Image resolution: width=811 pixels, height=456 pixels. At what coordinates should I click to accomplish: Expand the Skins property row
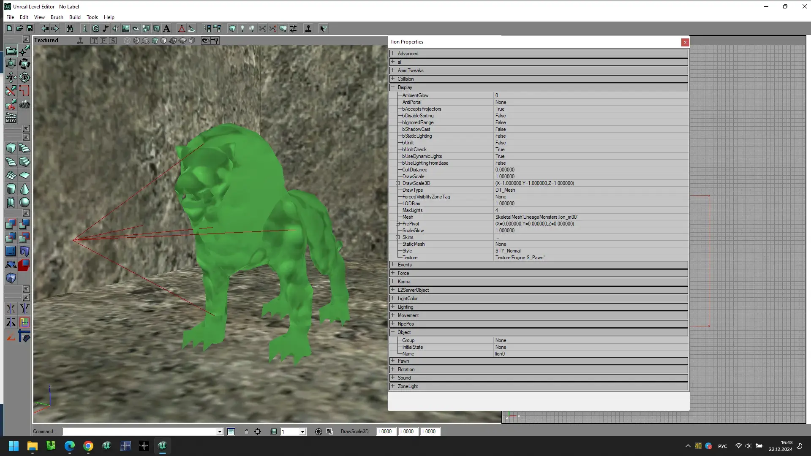click(397, 237)
